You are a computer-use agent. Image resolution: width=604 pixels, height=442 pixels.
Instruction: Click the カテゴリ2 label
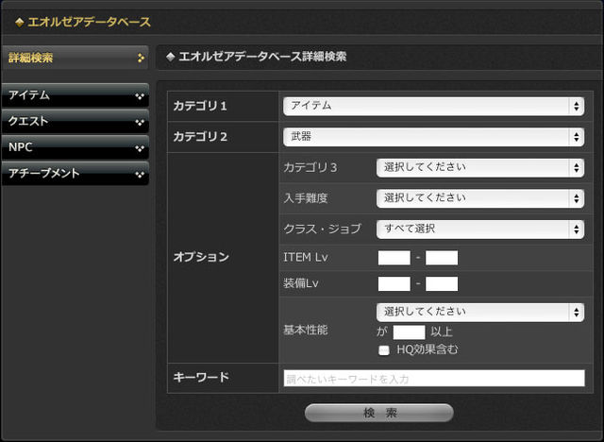click(x=200, y=137)
